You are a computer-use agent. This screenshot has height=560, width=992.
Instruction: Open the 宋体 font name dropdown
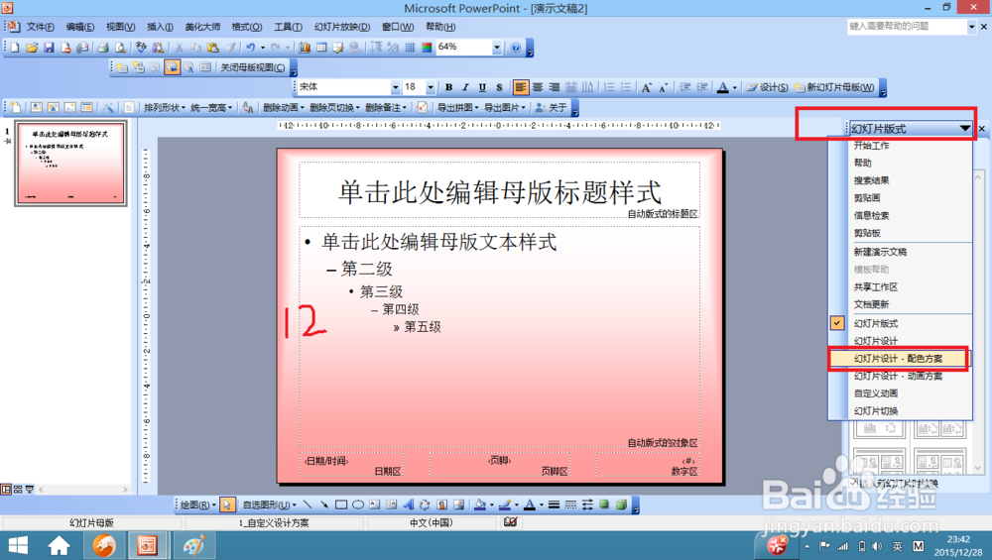tap(395, 87)
